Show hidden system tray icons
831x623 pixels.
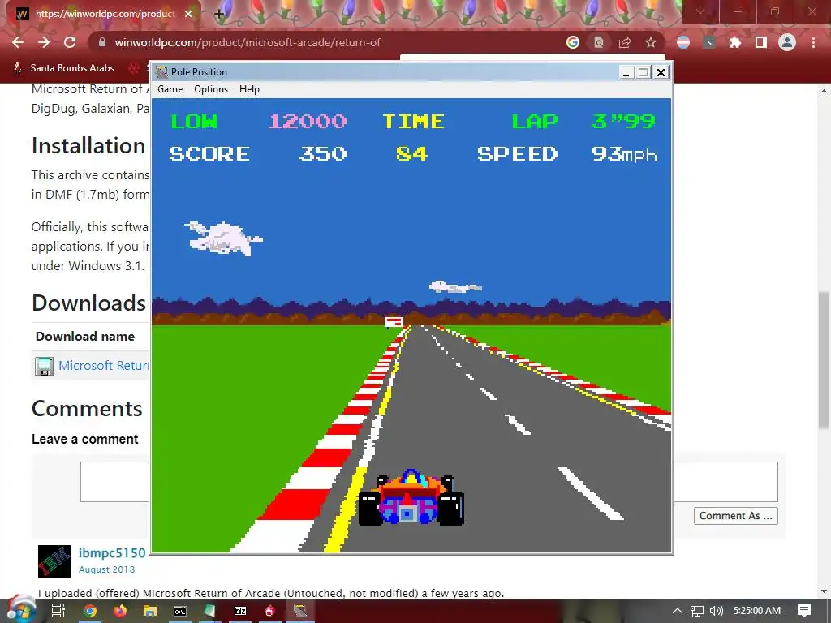[677, 611]
